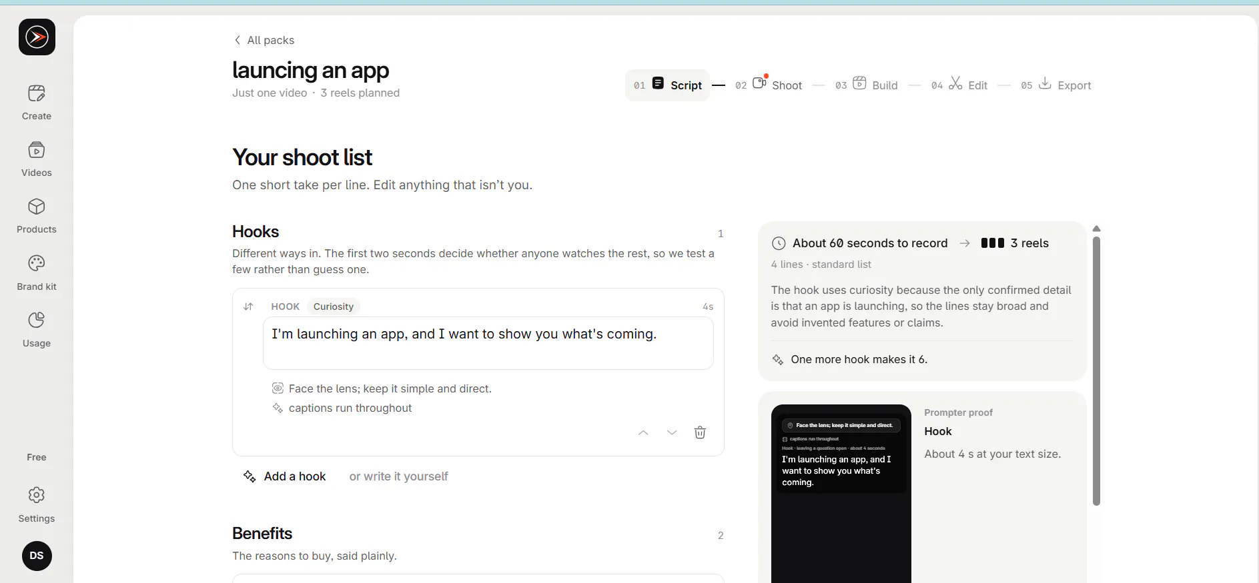Click the reorder arrows icon beside HOOK
The height and width of the screenshot is (583, 1259).
[x=248, y=306]
